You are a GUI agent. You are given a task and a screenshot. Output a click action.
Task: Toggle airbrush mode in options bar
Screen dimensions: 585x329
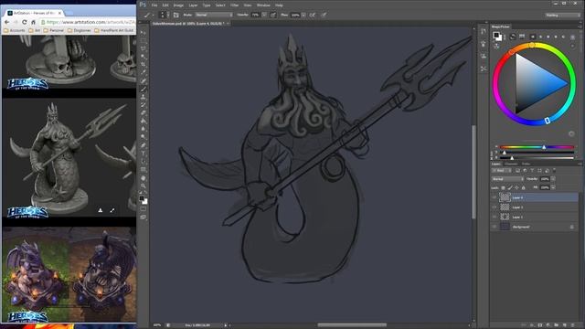point(313,15)
